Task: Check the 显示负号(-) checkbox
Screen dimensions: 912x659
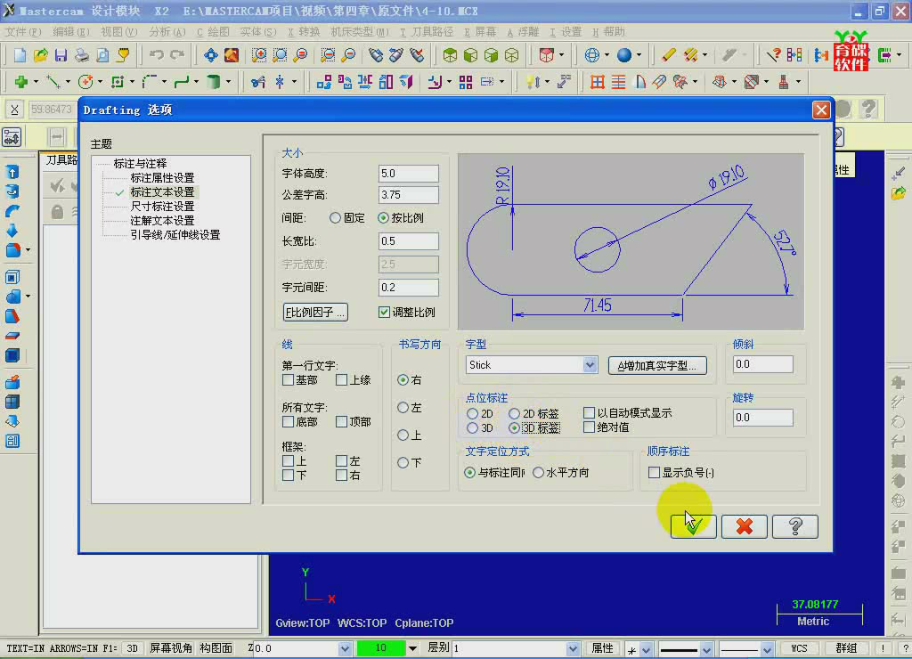Action: pos(654,473)
